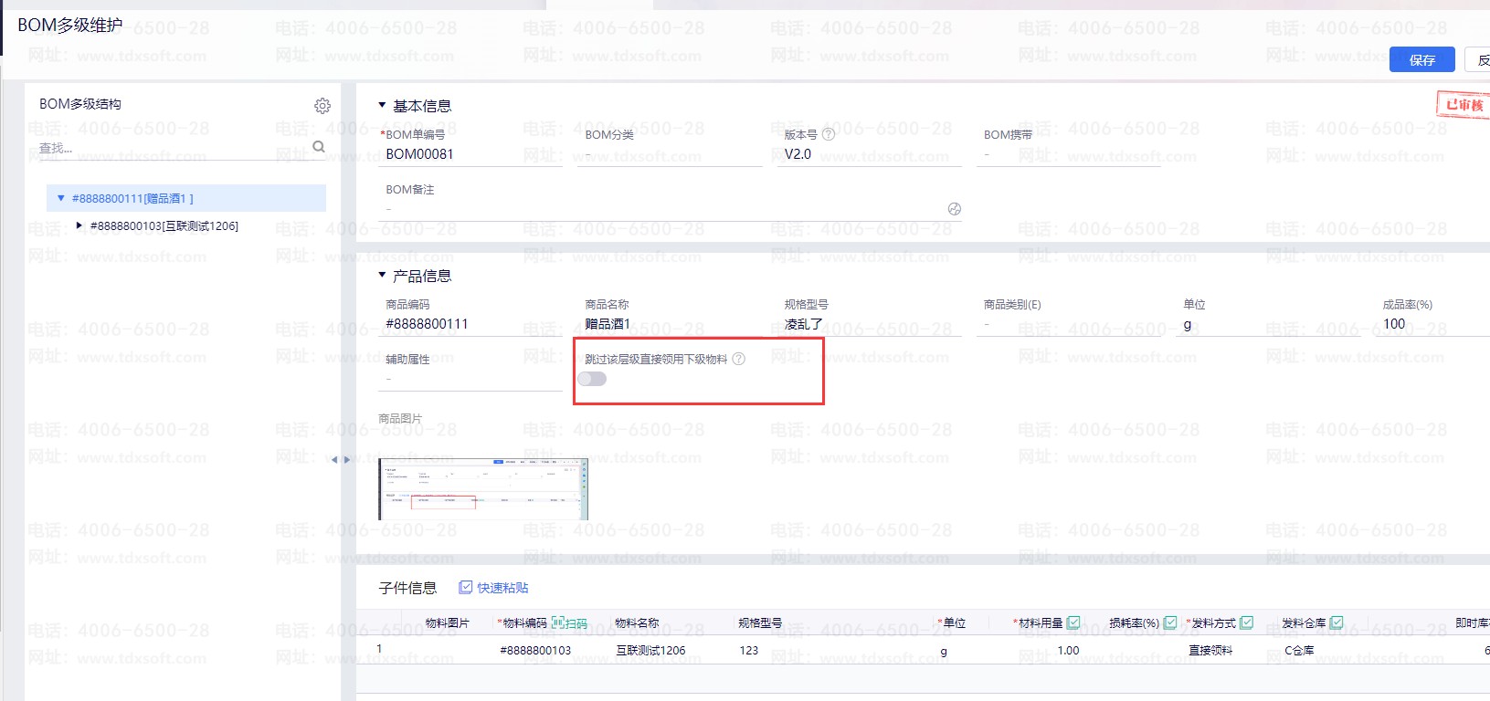Click the 商品类别(E) field
Screen dimensions: 1490x701
click(x=1069, y=324)
